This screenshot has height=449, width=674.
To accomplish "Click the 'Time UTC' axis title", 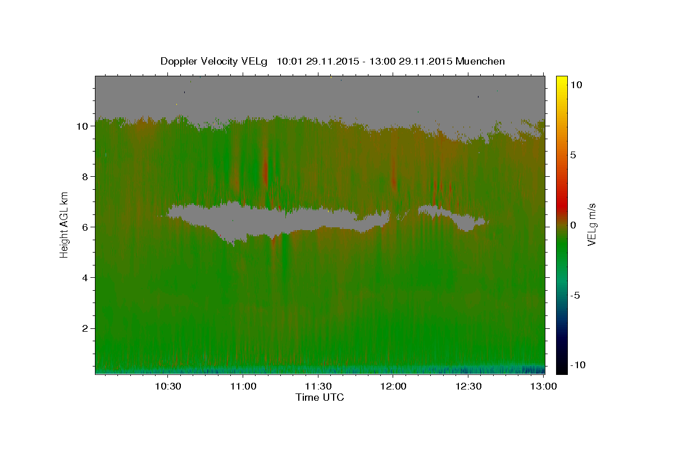I will click(320, 397).
